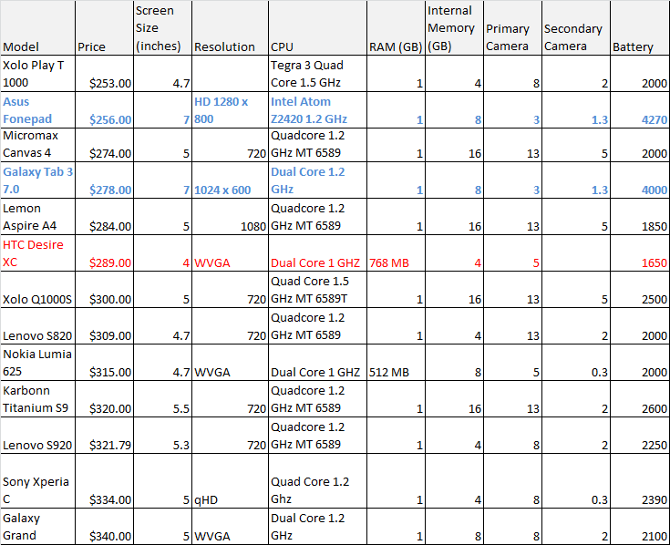Select the 5.5 screen size cell
The height and width of the screenshot is (545, 670).
(162, 399)
